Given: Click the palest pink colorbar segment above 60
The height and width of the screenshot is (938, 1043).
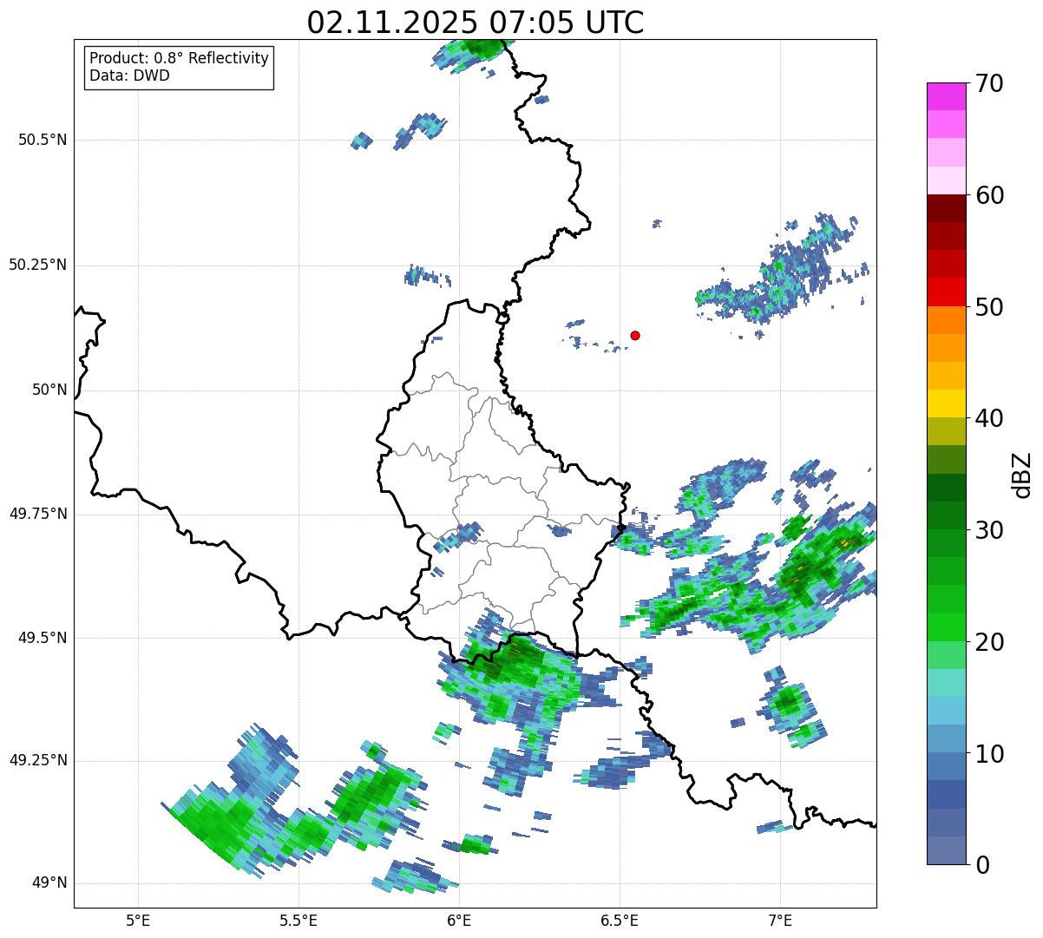Looking at the screenshot, I should (x=946, y=180).
